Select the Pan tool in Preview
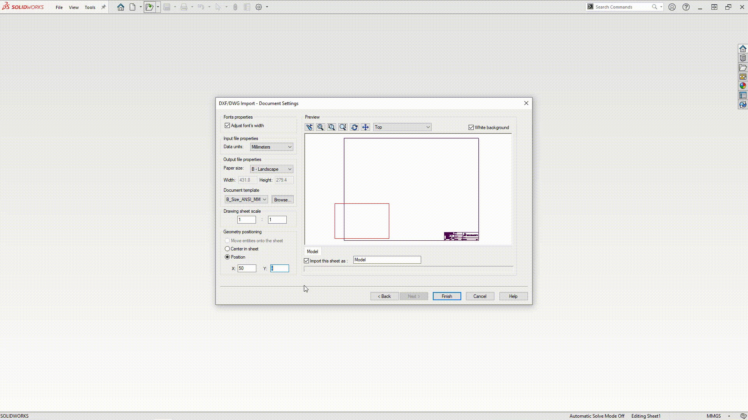Screen dimensions: 748x420 [x=365, y=127]
